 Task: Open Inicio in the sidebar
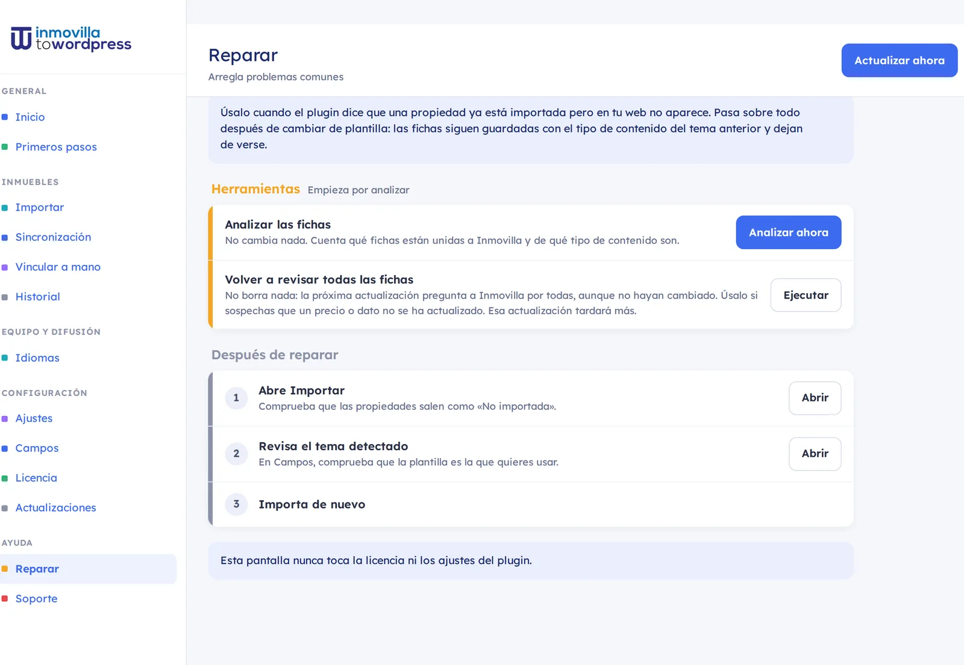[x=30, y=117]
